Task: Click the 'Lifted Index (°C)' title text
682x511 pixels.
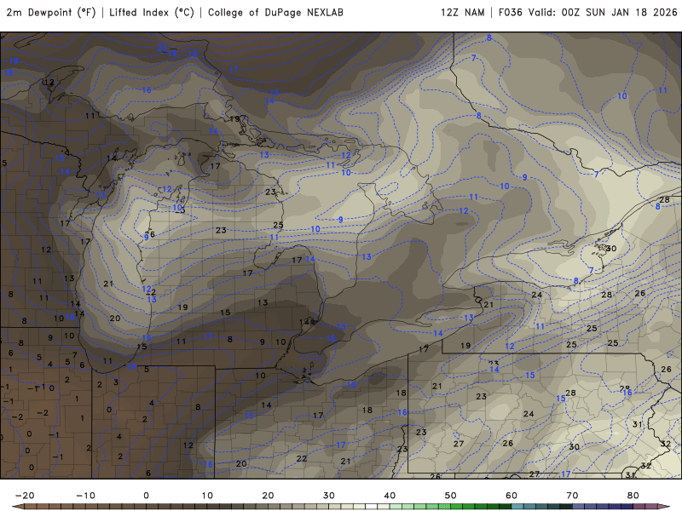Action: point(152,13)
